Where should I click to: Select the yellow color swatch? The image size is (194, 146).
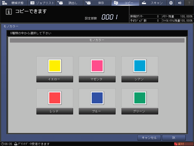tap(55, 66)
